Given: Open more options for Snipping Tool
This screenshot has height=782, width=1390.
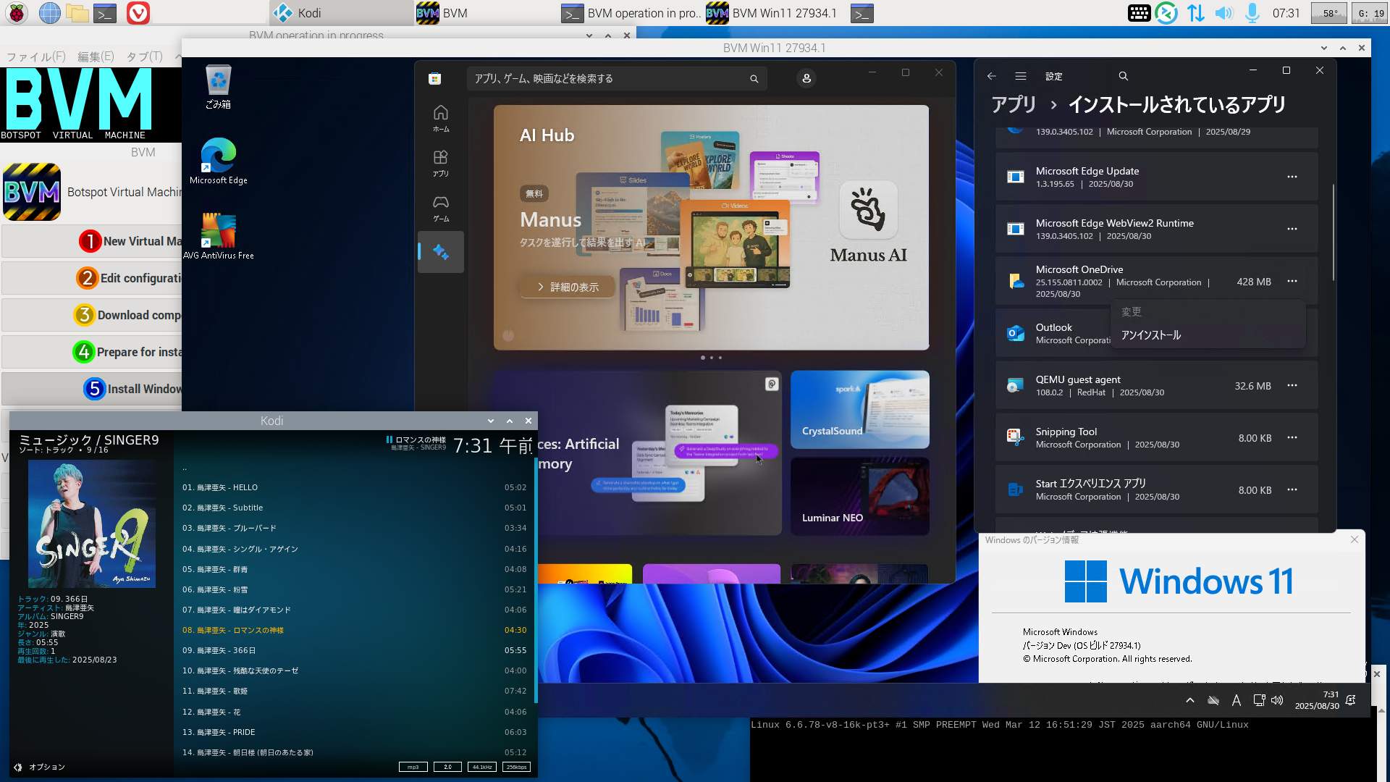Looking at the screenshot, I should (x=1292, y=437).
